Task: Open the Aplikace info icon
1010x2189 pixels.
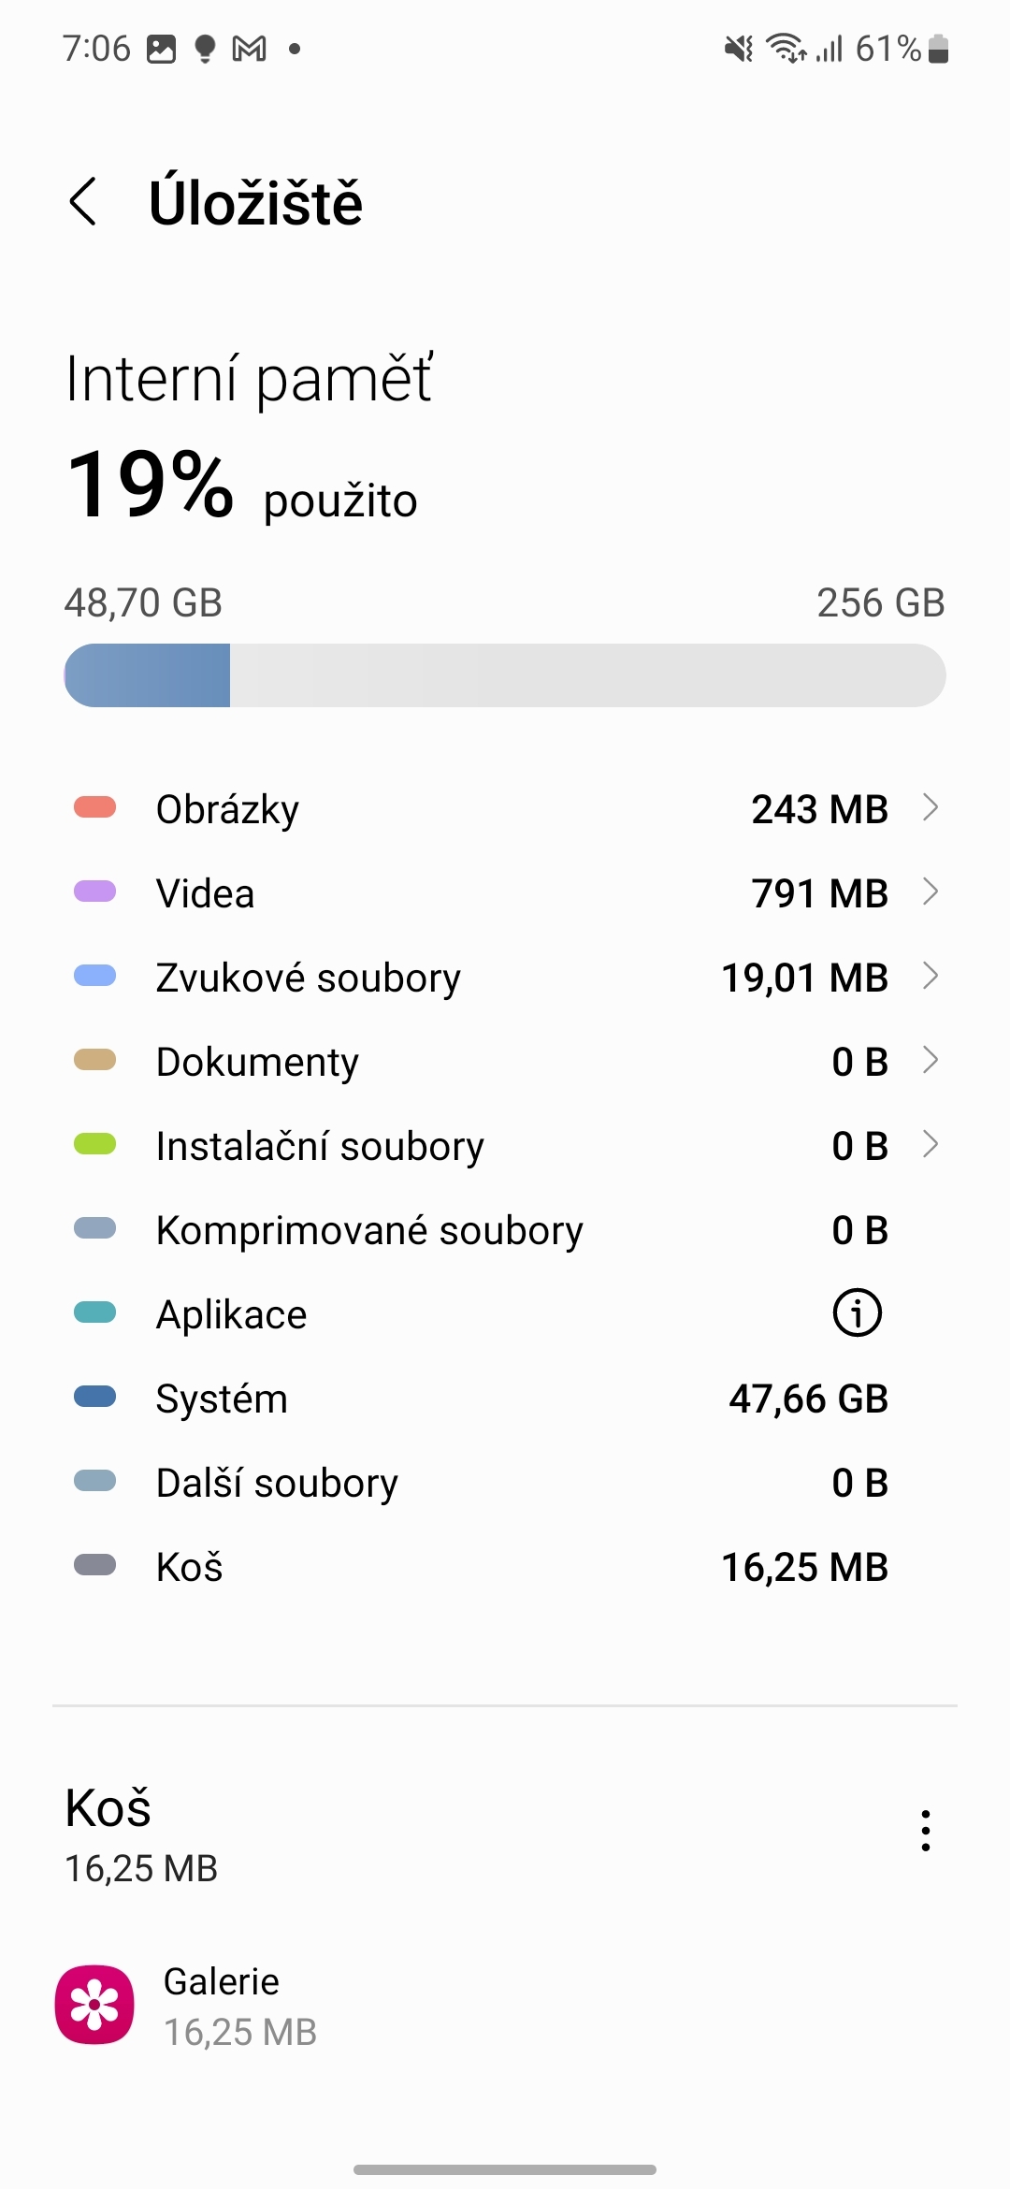Action: [x=857, y=1313]
